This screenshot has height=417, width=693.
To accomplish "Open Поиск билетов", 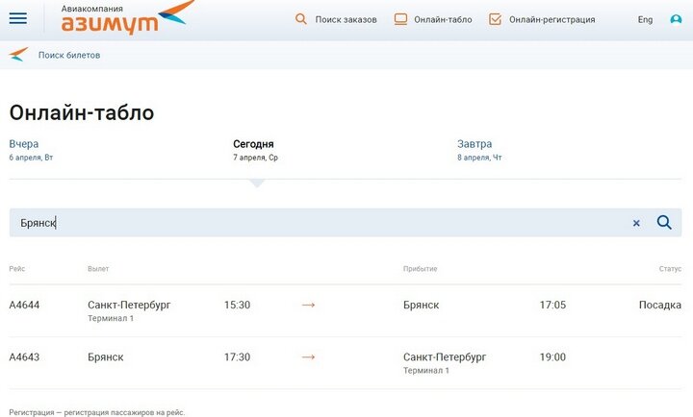I will pos(69,55).
